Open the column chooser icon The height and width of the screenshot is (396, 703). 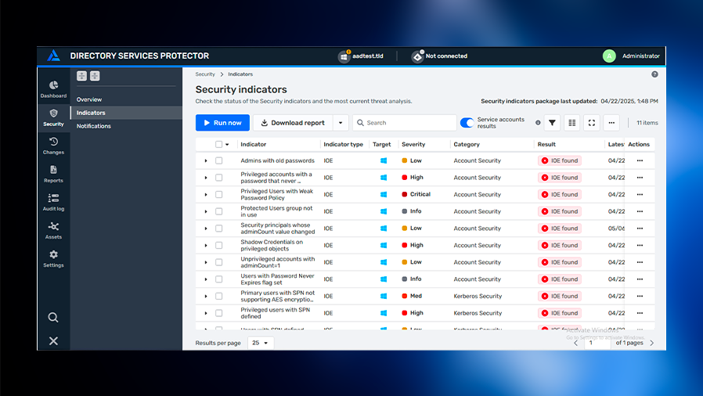[x=572, y=123]
